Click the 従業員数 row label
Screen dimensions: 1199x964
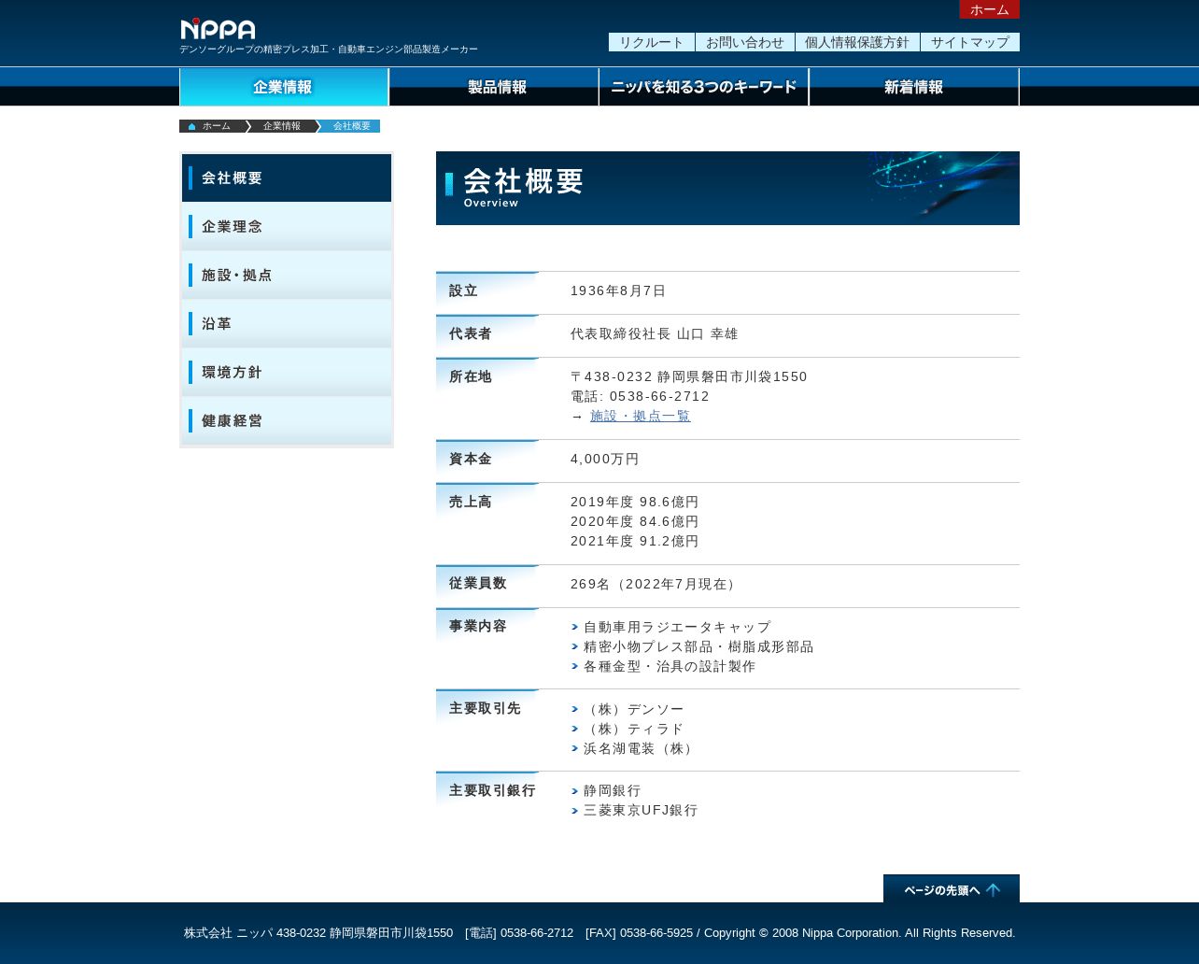point(477,583)
